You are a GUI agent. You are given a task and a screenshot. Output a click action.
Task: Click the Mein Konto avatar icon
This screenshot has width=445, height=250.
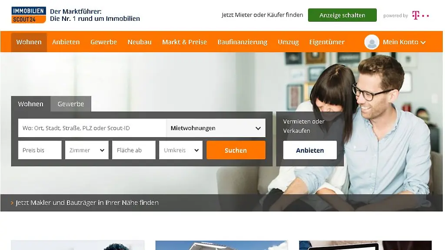coord(372,42)
